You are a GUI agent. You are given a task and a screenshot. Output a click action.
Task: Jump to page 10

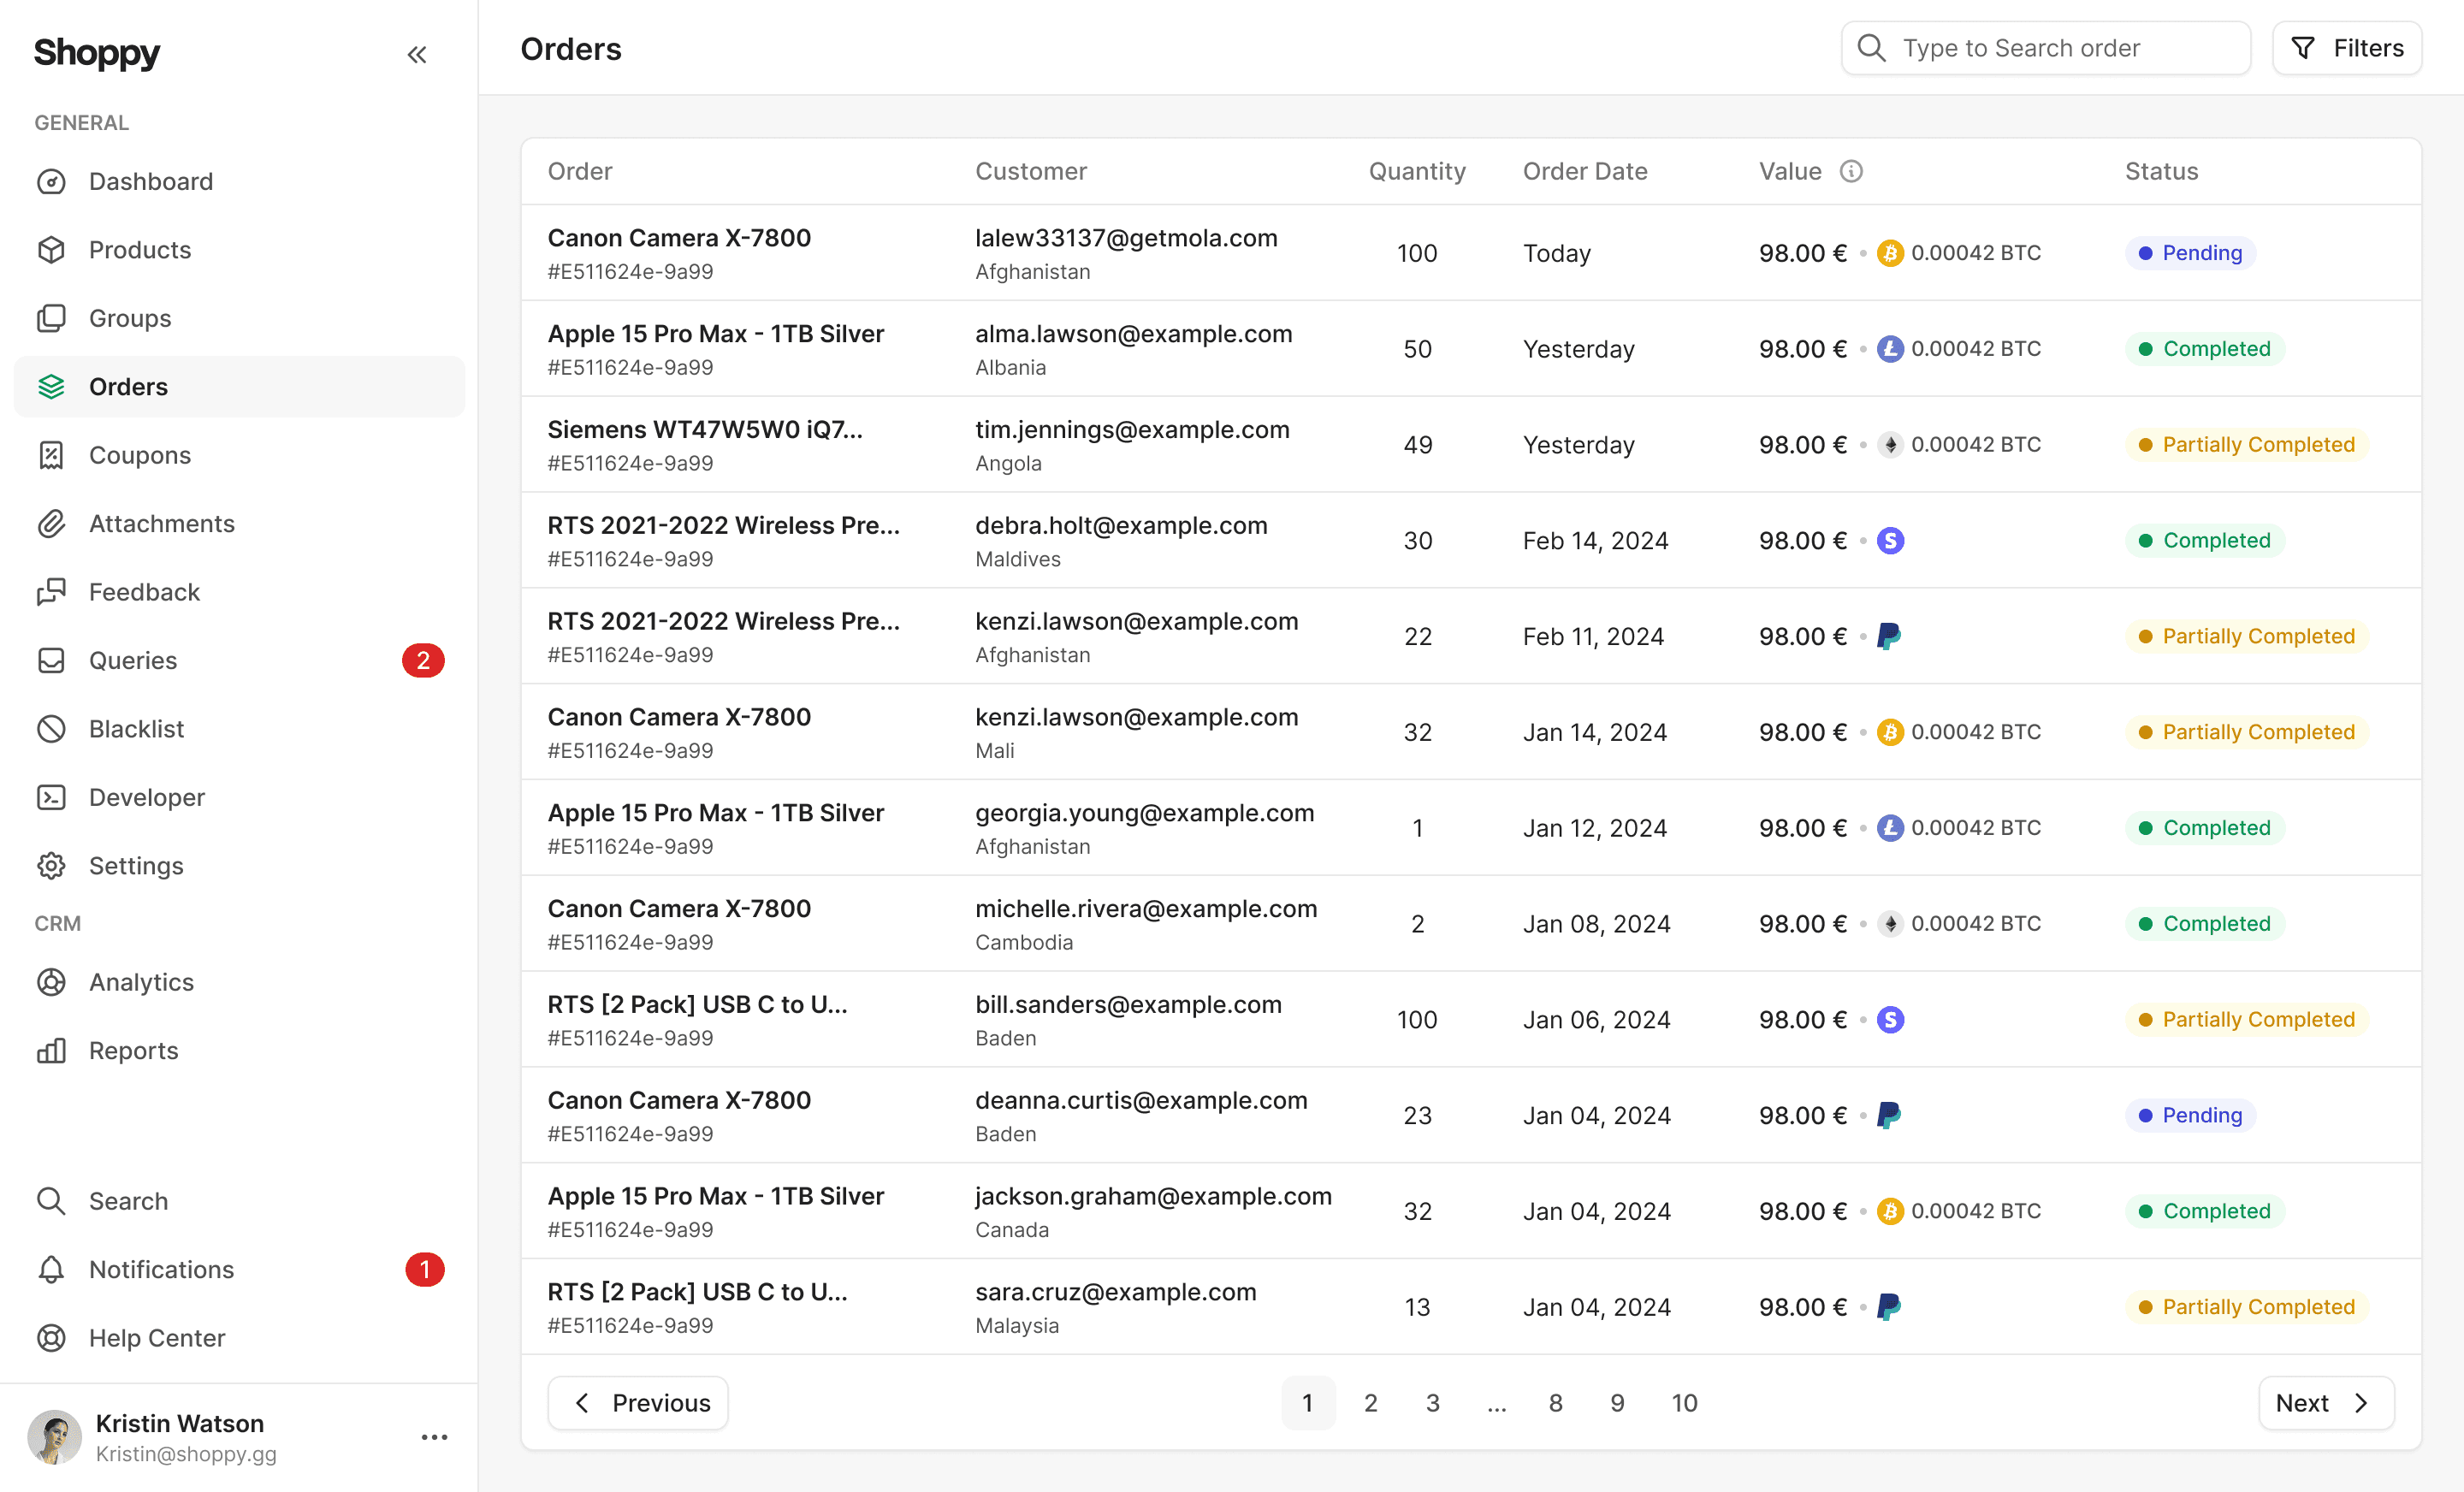click(1684, 1403)
